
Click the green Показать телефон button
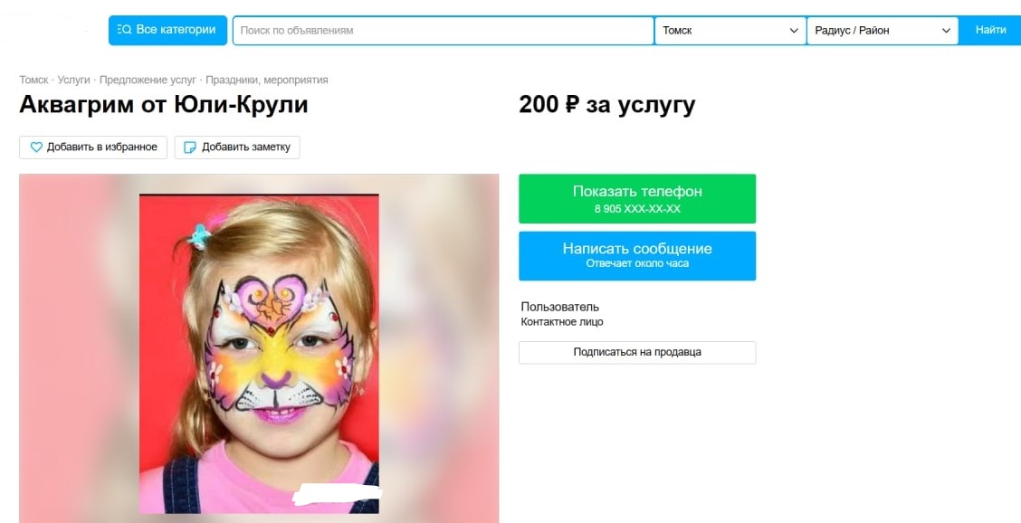pyautogui.click(x=637, y=199)
